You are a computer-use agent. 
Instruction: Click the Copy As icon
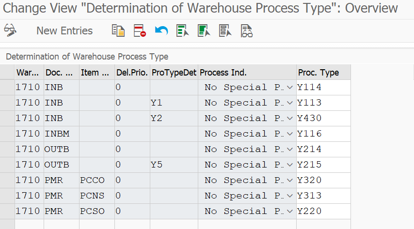point(118,31)
